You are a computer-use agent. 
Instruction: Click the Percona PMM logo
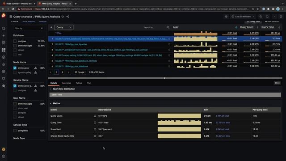[x=4, y=16]
